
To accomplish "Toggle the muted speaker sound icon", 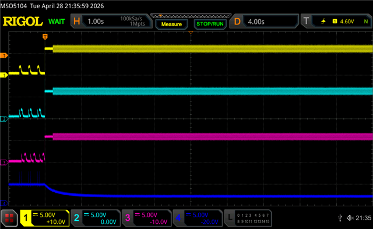I will coord(350,218).
